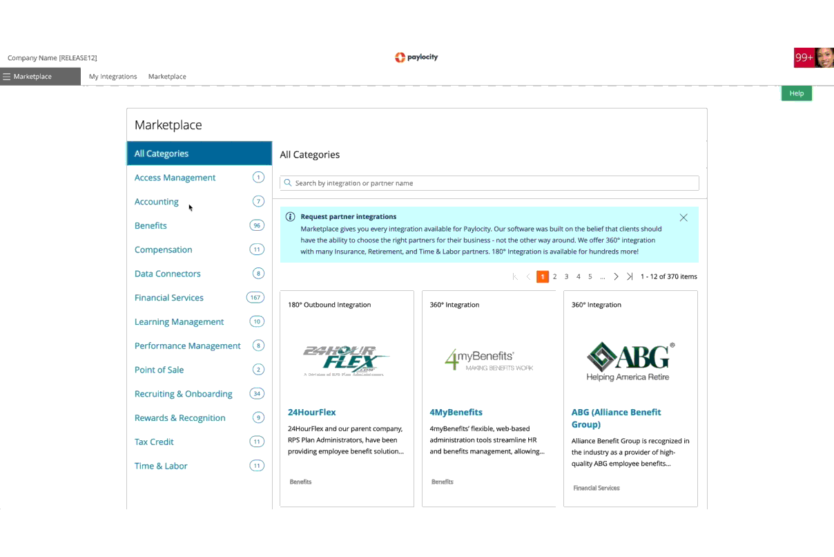The height and width of the screenshot is (557, 834).
Task: Click the Marketplace panel heading
Action: pos(168,125)
